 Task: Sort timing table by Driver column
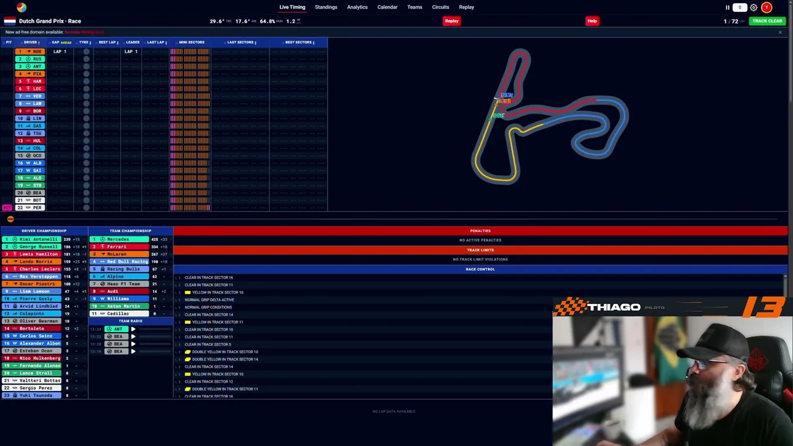(x=30, y=42)
